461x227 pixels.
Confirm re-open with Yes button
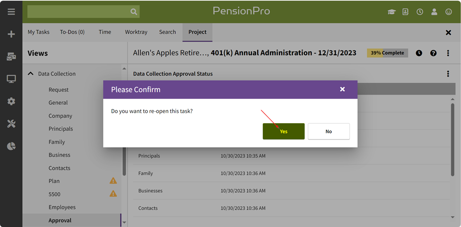click(x=284, y=131)
